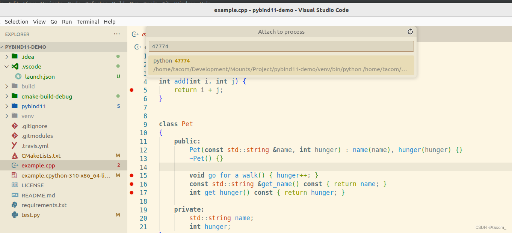This screenshot has width=512, height=233.
Task: Click the EXPLORER panel title
Action: 17,34
